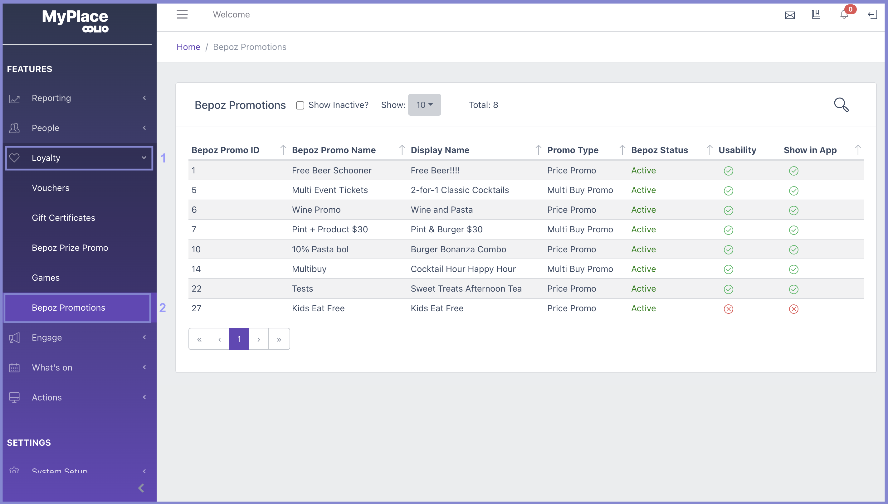Open the search magnifier icon
This screenshot has width=888, height=504.
point(841,105)
